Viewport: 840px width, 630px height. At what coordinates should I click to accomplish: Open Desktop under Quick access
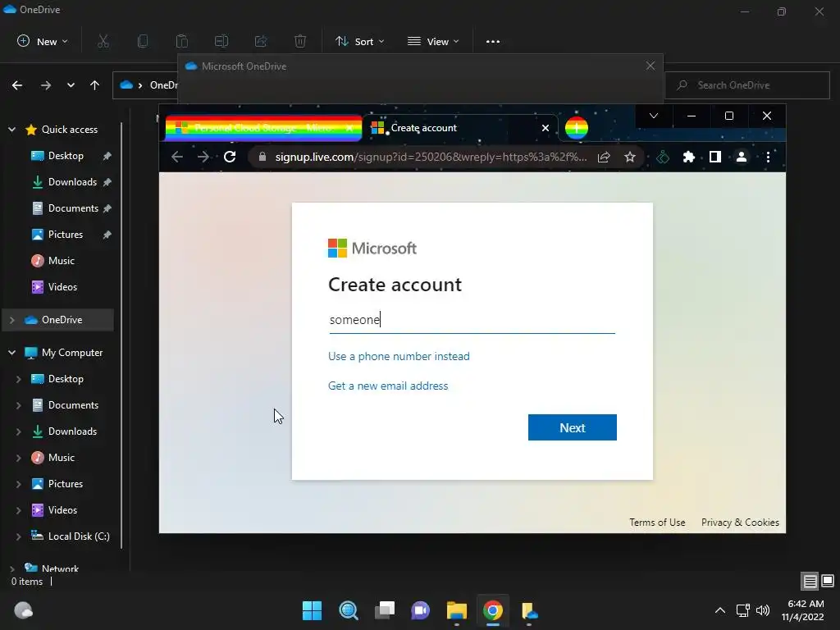(66, 156)
